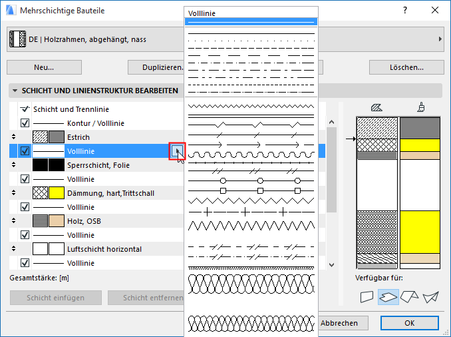The width and height of the screenshot is (451, 337).
Task: Pick the small zigzag line type
Action: (251, 107)
